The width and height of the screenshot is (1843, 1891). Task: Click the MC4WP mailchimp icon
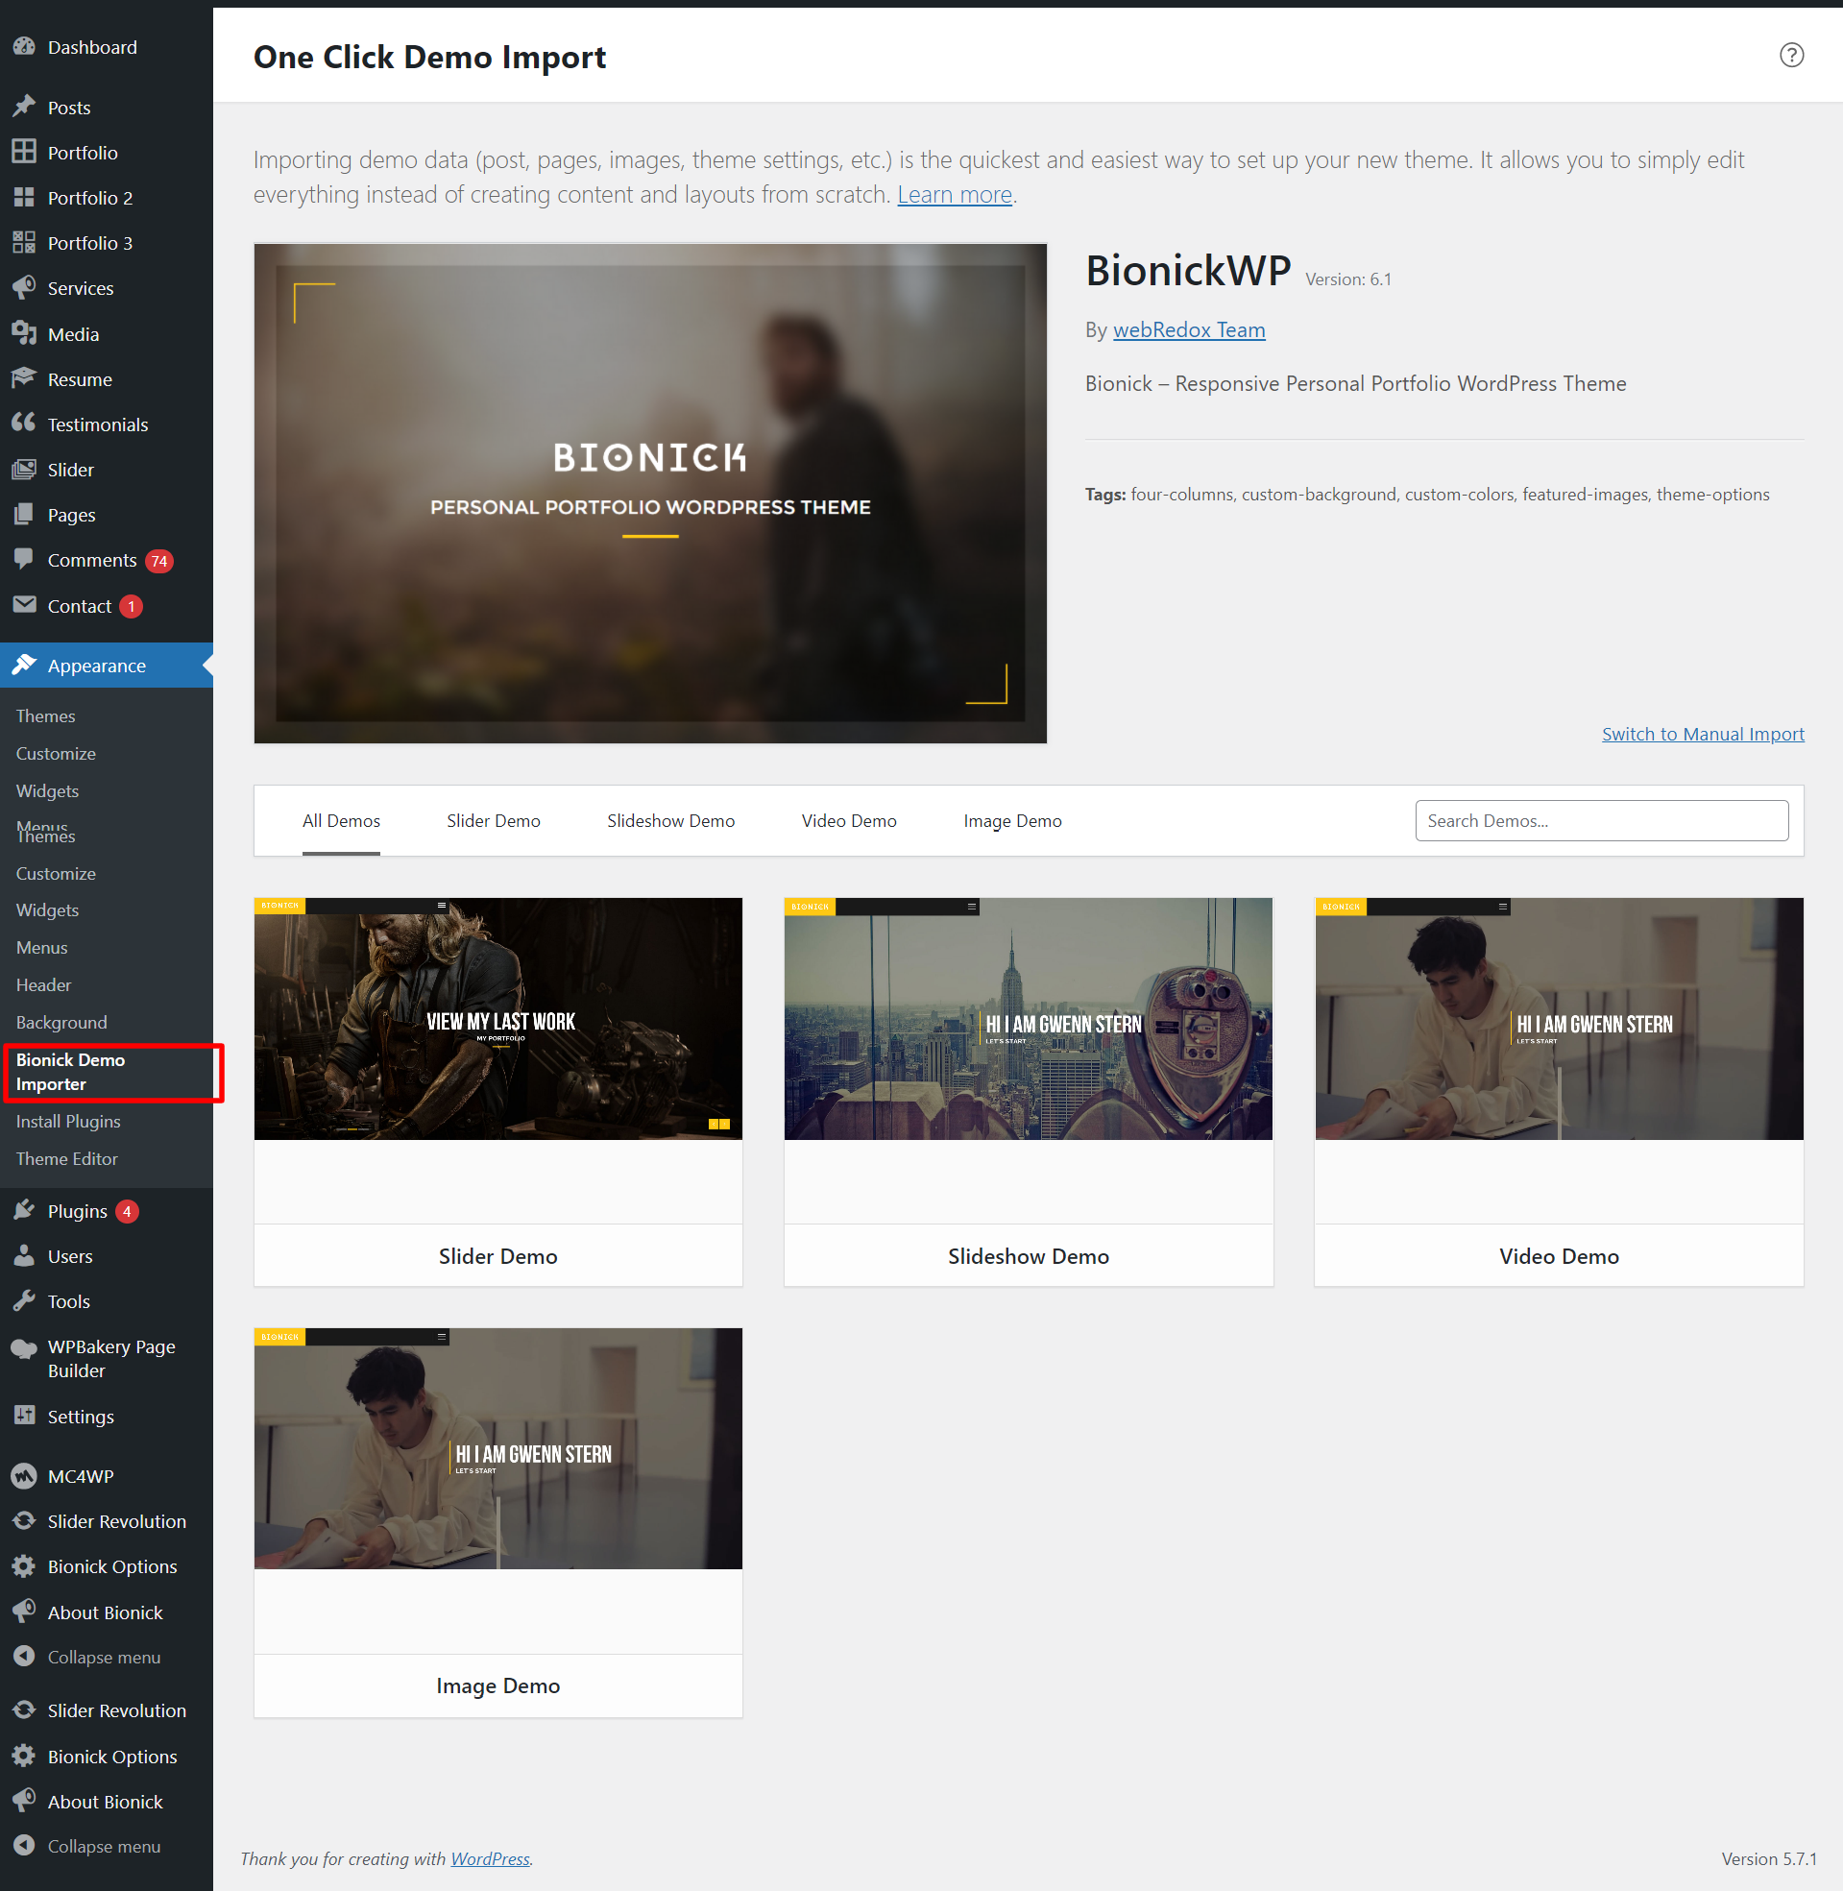(x=24, y=1476)
